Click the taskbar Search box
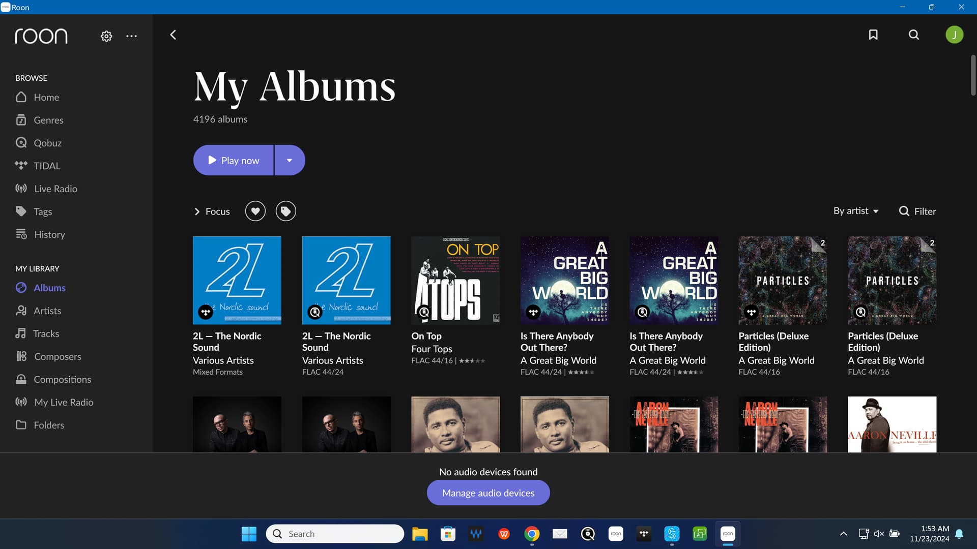The height and width of the screenshot is (549, 977). [x=335, y=534]
